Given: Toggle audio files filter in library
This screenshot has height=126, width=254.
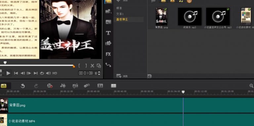Looking at the screenshot, I should pyautogui.click(x=181, y=1).
